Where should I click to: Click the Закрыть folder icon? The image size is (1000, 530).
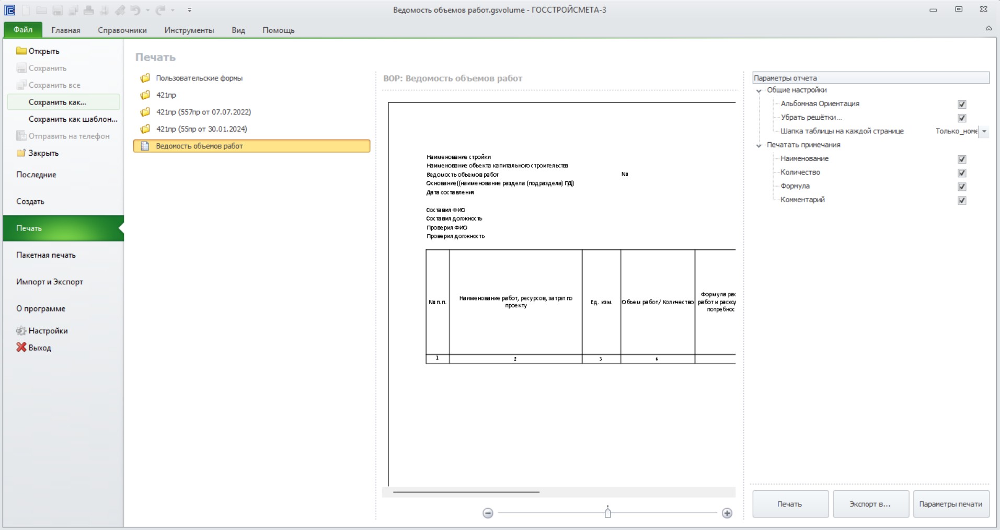[21, 153]
